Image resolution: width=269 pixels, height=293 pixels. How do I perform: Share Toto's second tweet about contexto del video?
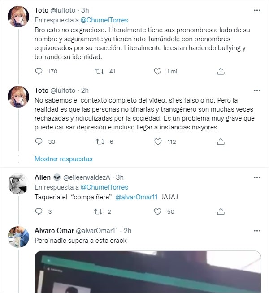tap(221, 142)
